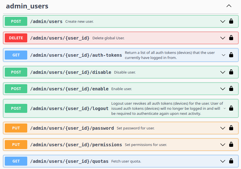The width and height of the screenshot is (241, 169).
Task: Click the admin_users section heading
Action: [x=27, y=6]
